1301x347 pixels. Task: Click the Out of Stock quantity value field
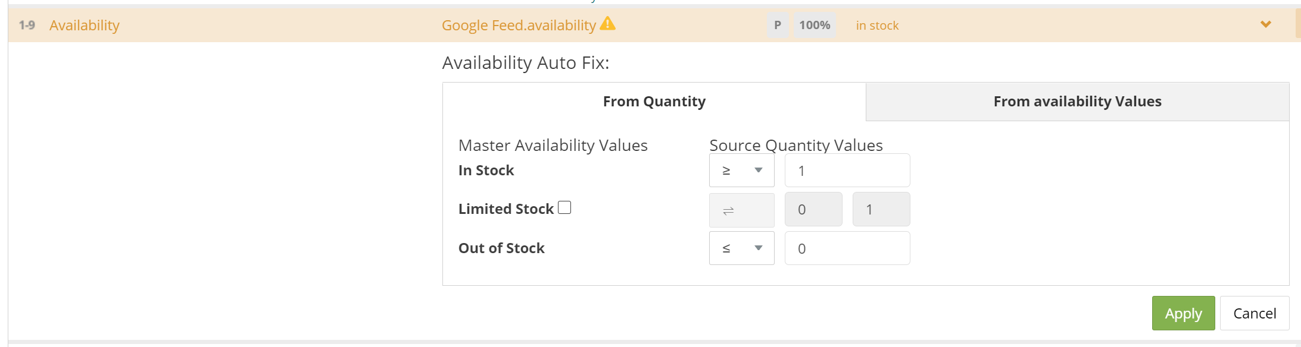(847, 248)
